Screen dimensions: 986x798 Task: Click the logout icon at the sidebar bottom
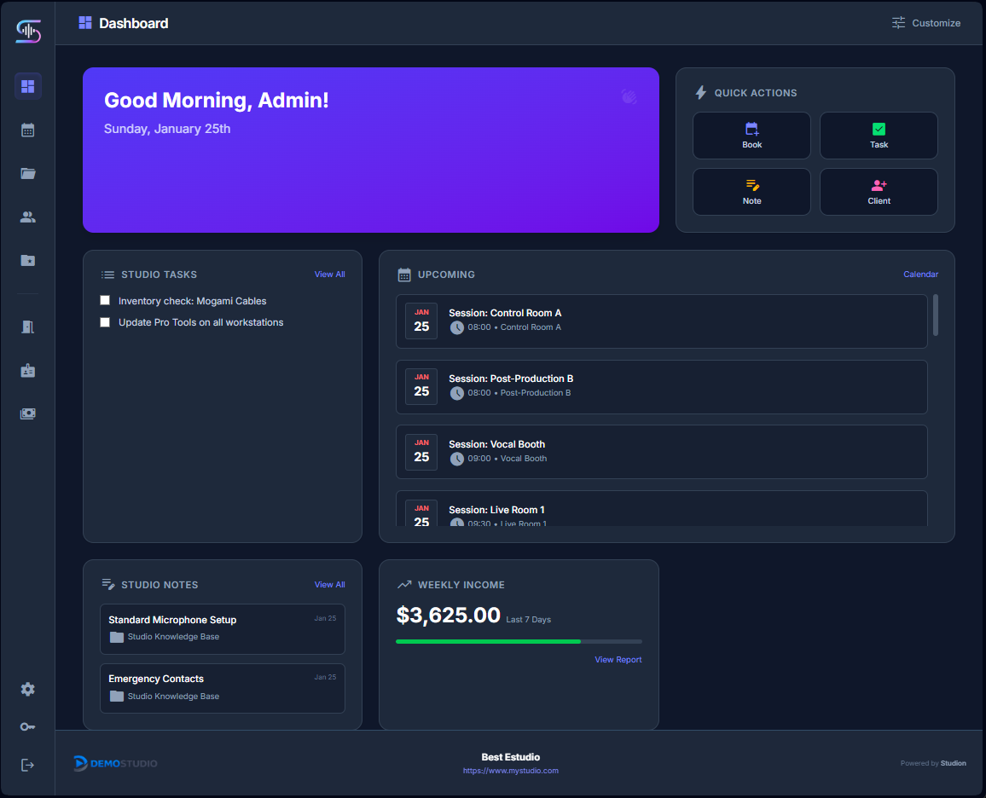tap(27, 764)
